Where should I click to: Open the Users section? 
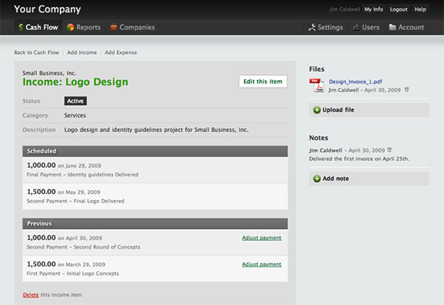click(x=366, y=27)
